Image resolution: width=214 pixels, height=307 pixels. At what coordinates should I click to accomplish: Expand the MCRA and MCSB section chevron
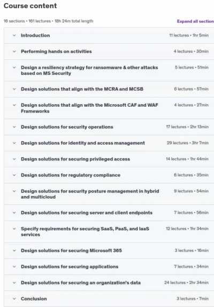click(x=14, y=89)
